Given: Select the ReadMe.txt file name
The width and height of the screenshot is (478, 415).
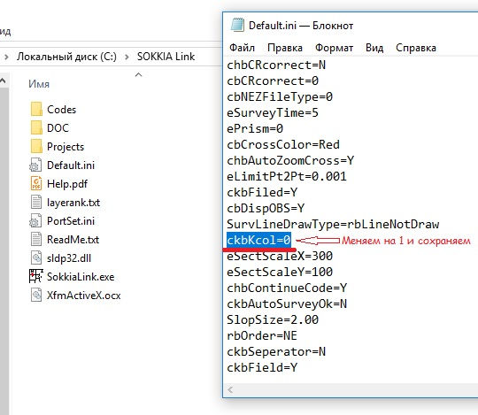Looking at the screenshot, I should (x=73, y=240).
